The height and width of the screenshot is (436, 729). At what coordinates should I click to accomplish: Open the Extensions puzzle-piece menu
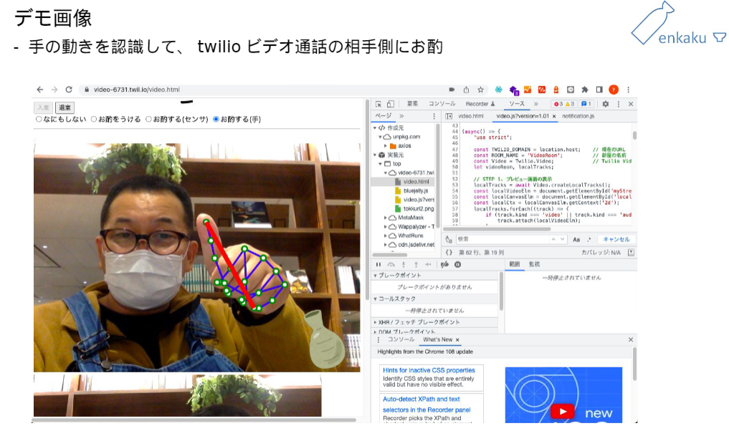(585, 89)
